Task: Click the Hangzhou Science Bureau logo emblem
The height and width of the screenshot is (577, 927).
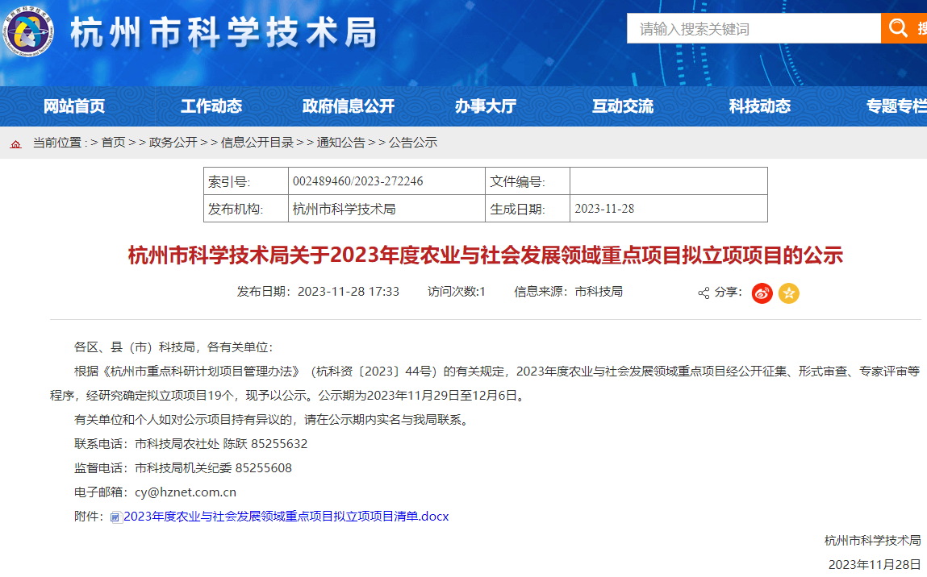Action: tap(30, 32)
